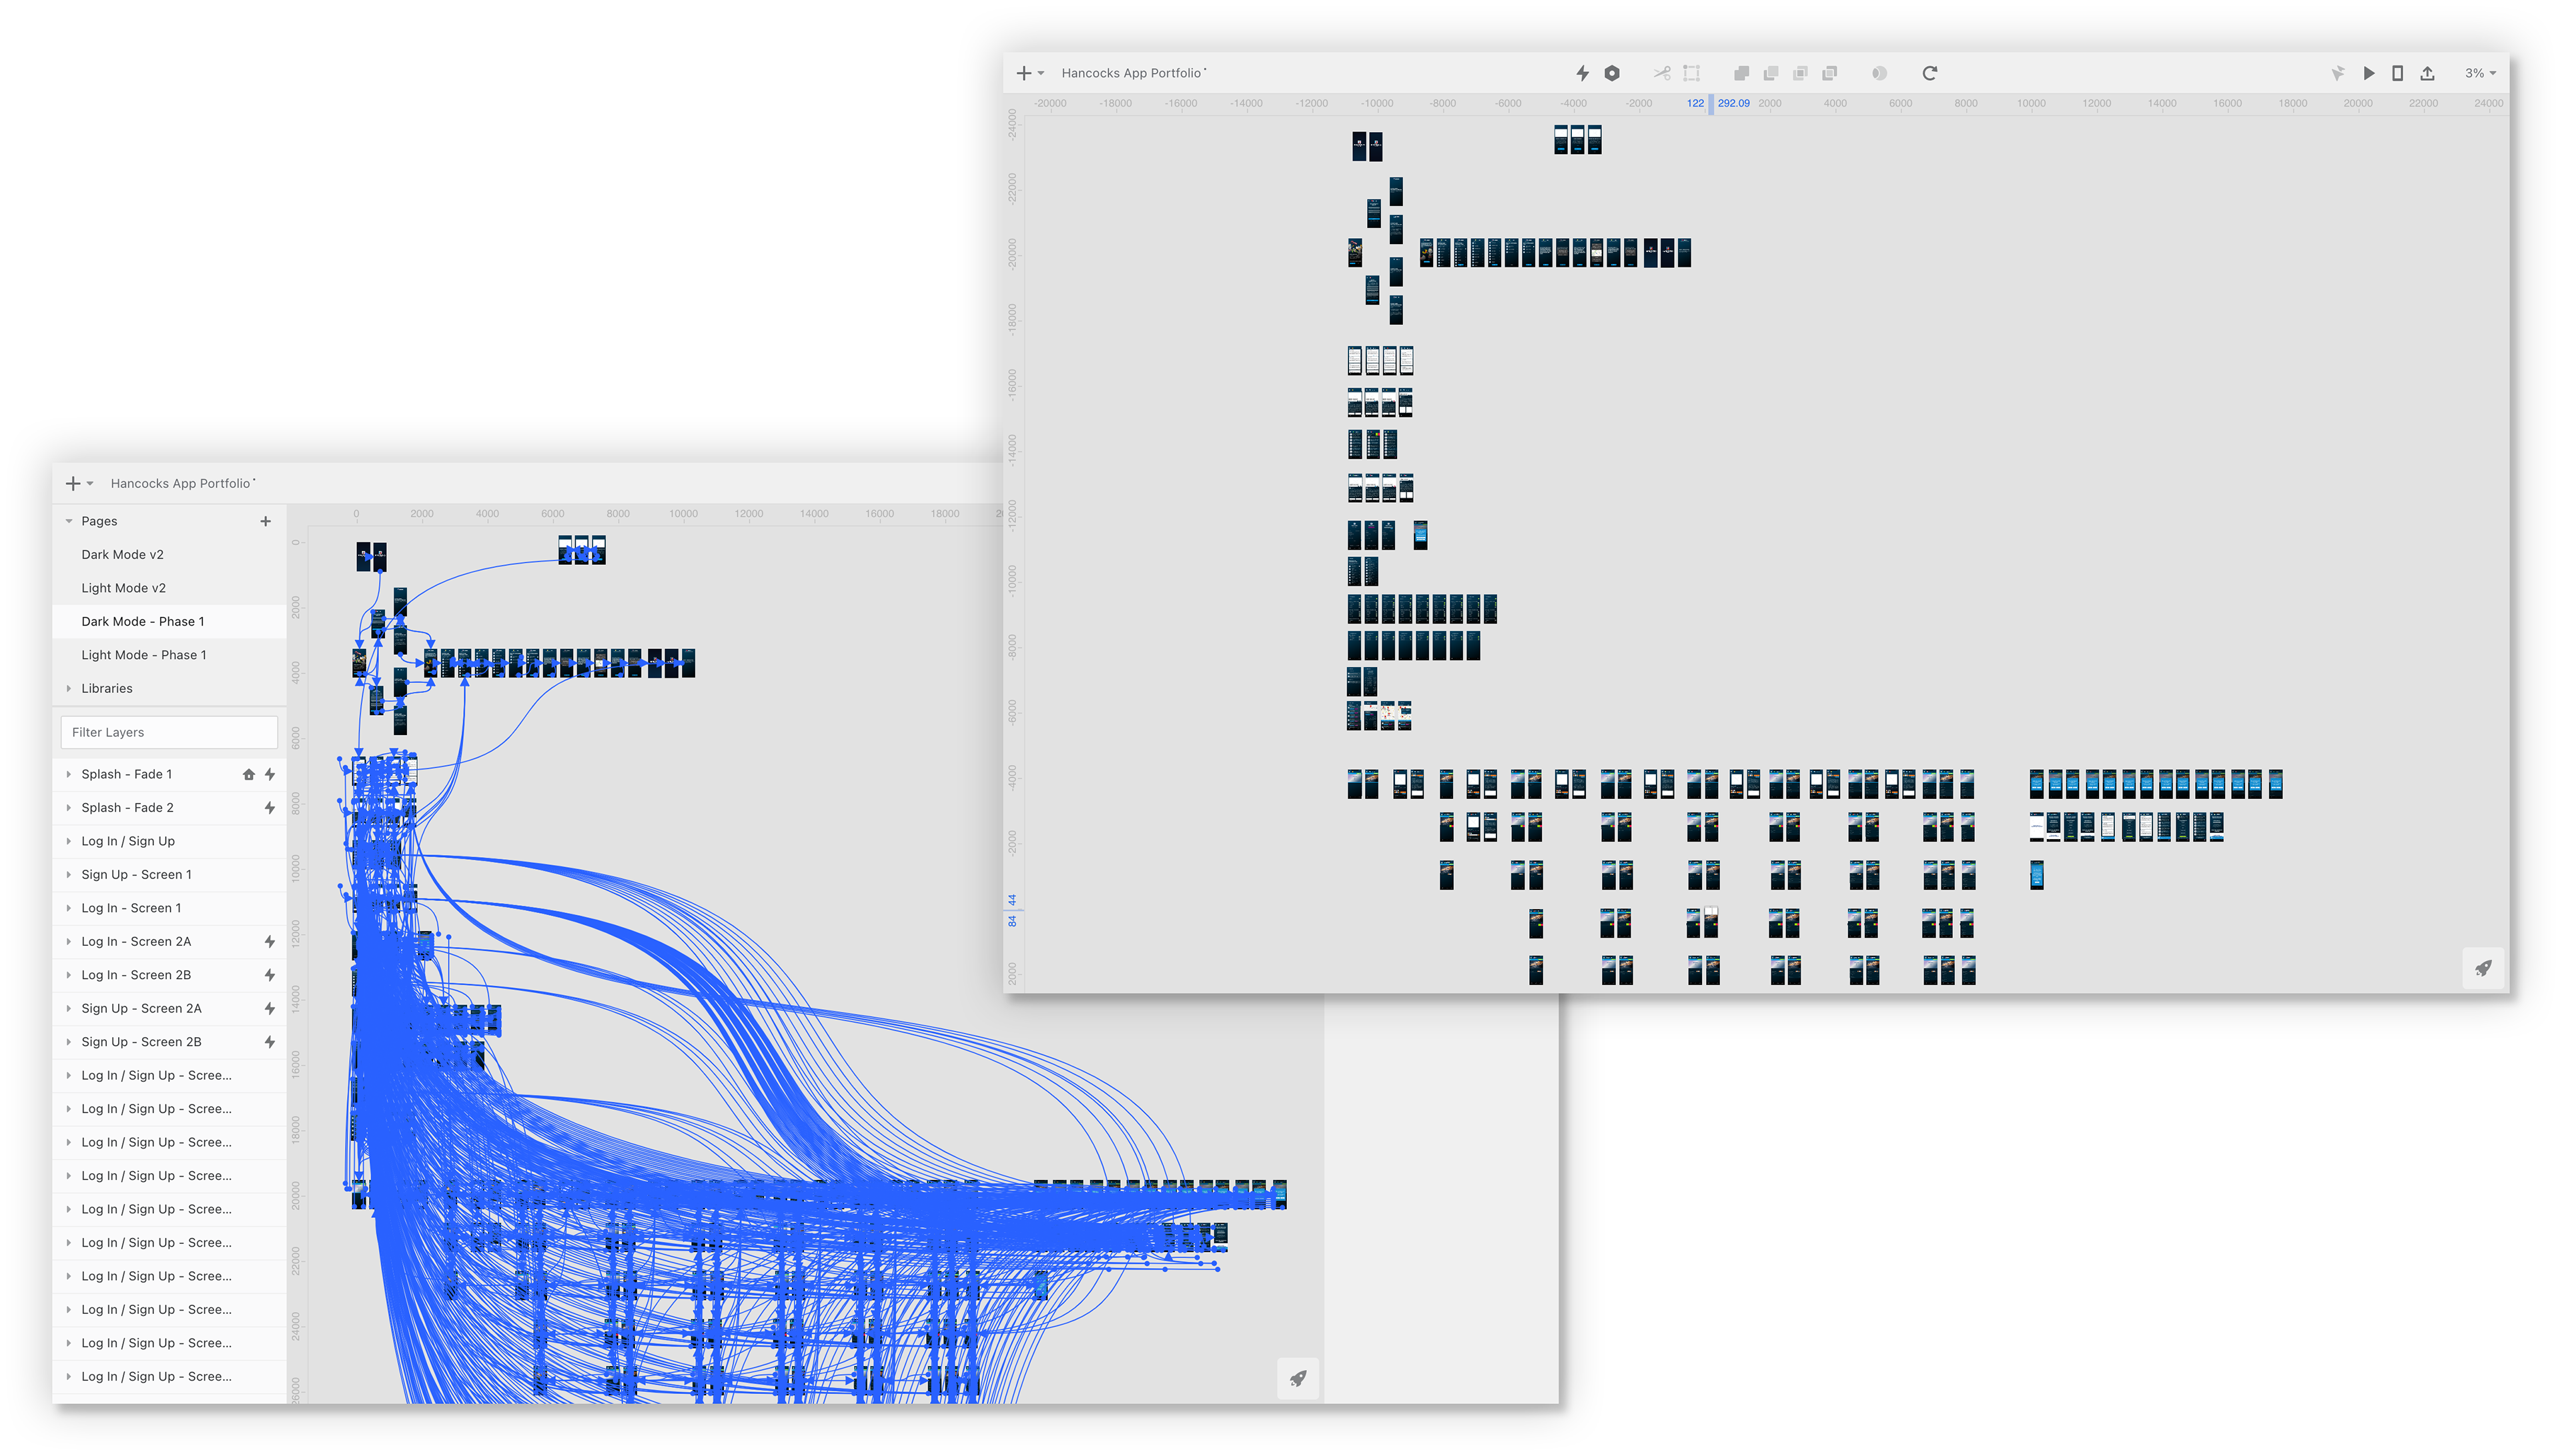Click the Filter Layers search field

pos(169,732)
